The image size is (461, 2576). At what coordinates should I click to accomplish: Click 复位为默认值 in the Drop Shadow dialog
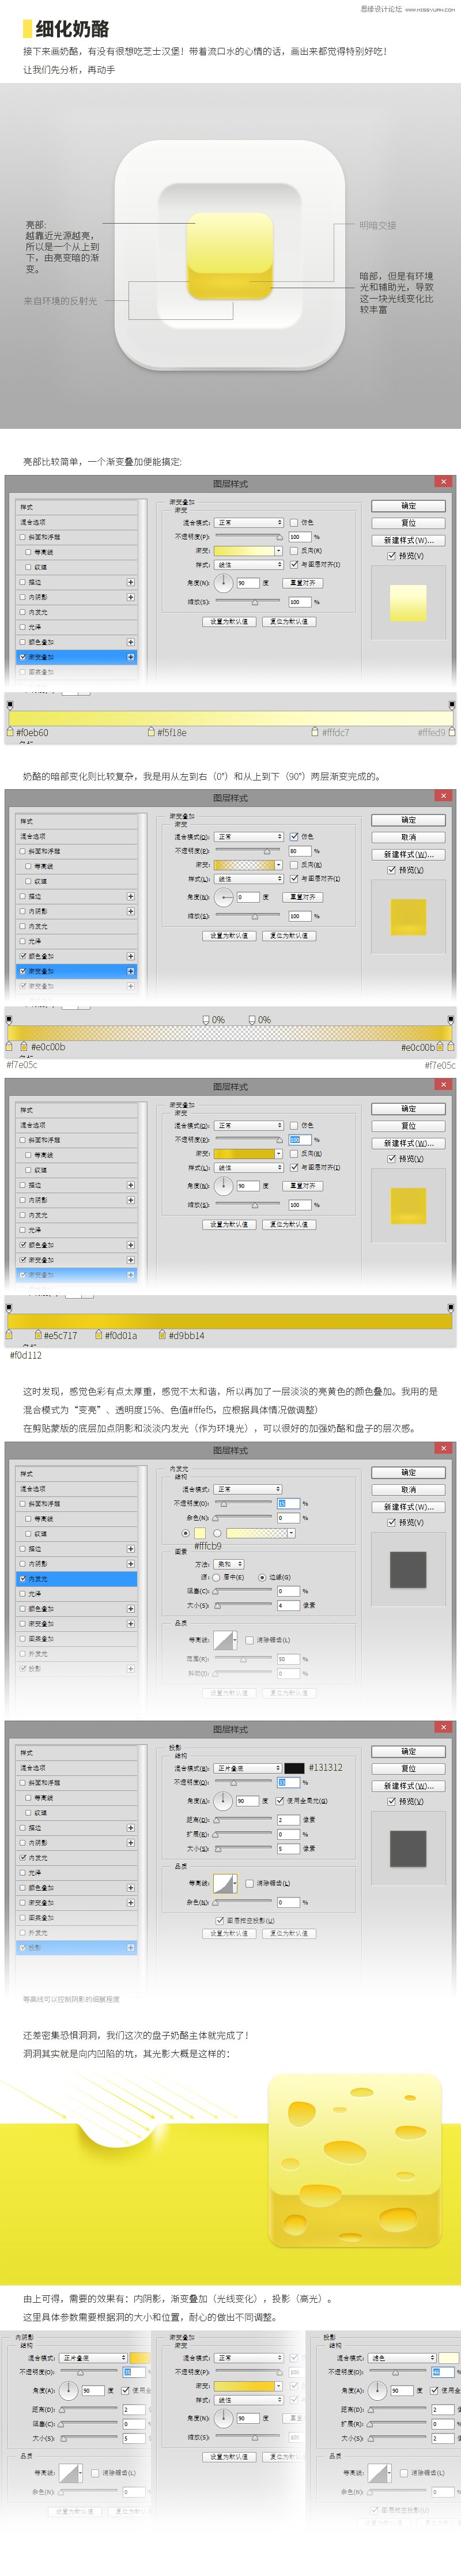[289, 1933]
